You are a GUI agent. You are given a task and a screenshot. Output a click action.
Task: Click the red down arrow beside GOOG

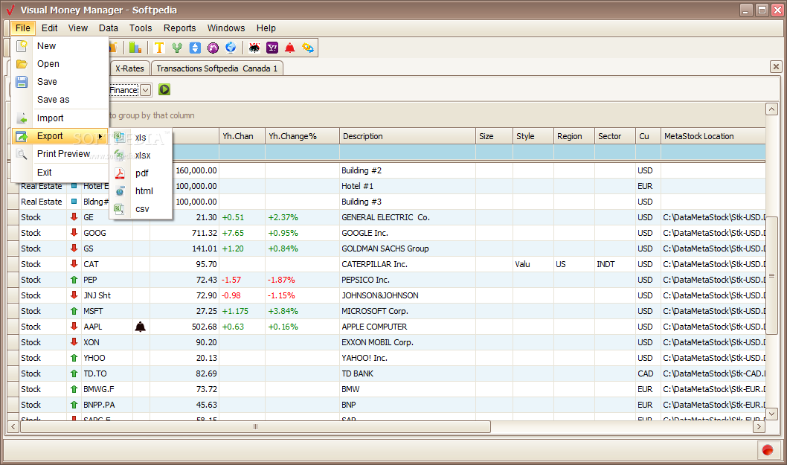(x=74, y=232)
